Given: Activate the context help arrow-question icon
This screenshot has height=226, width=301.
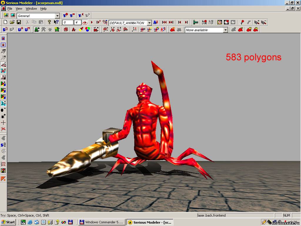Looking at the screenshot, I should coord(56,22).
